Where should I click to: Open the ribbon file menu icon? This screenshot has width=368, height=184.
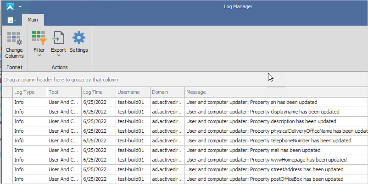tap(11, 20)
